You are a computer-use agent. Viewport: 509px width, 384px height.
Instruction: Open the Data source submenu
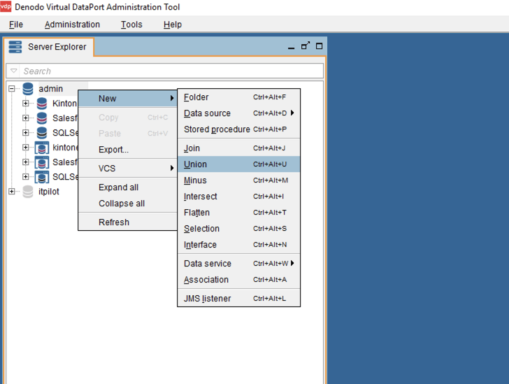pyautogui.click(x=238, y=113)
